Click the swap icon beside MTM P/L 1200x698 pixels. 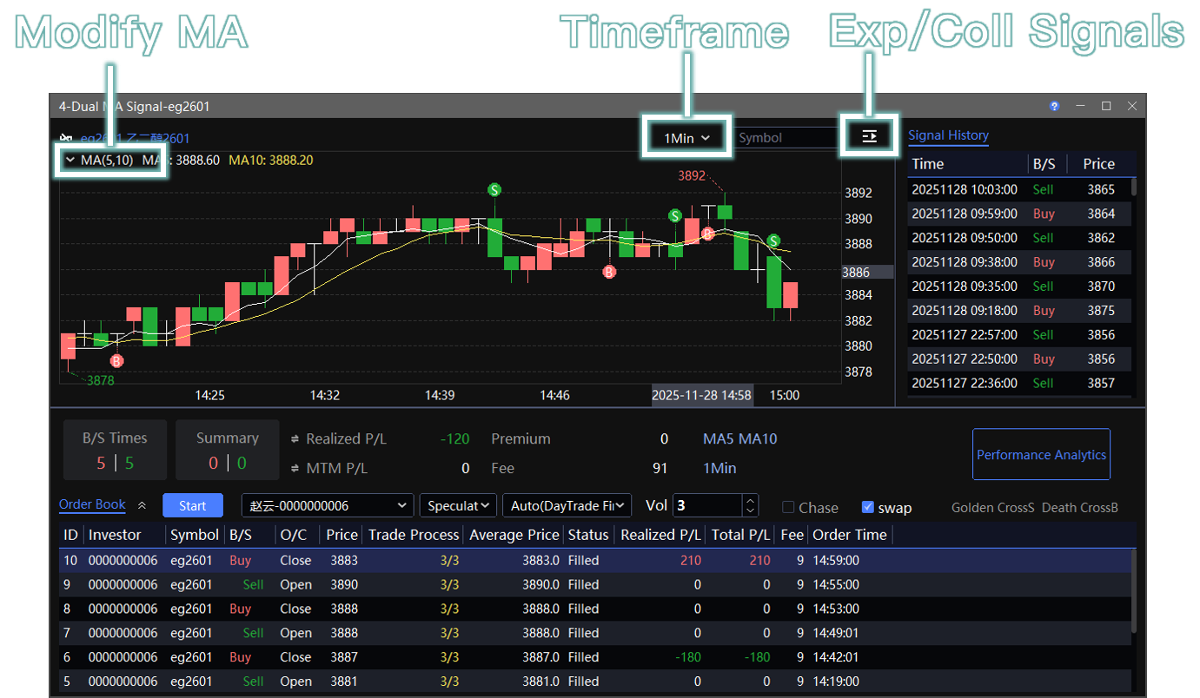pos(295,469)
